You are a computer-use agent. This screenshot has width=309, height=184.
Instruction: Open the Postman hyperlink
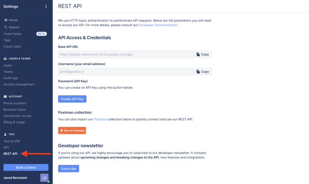point(100,119)
